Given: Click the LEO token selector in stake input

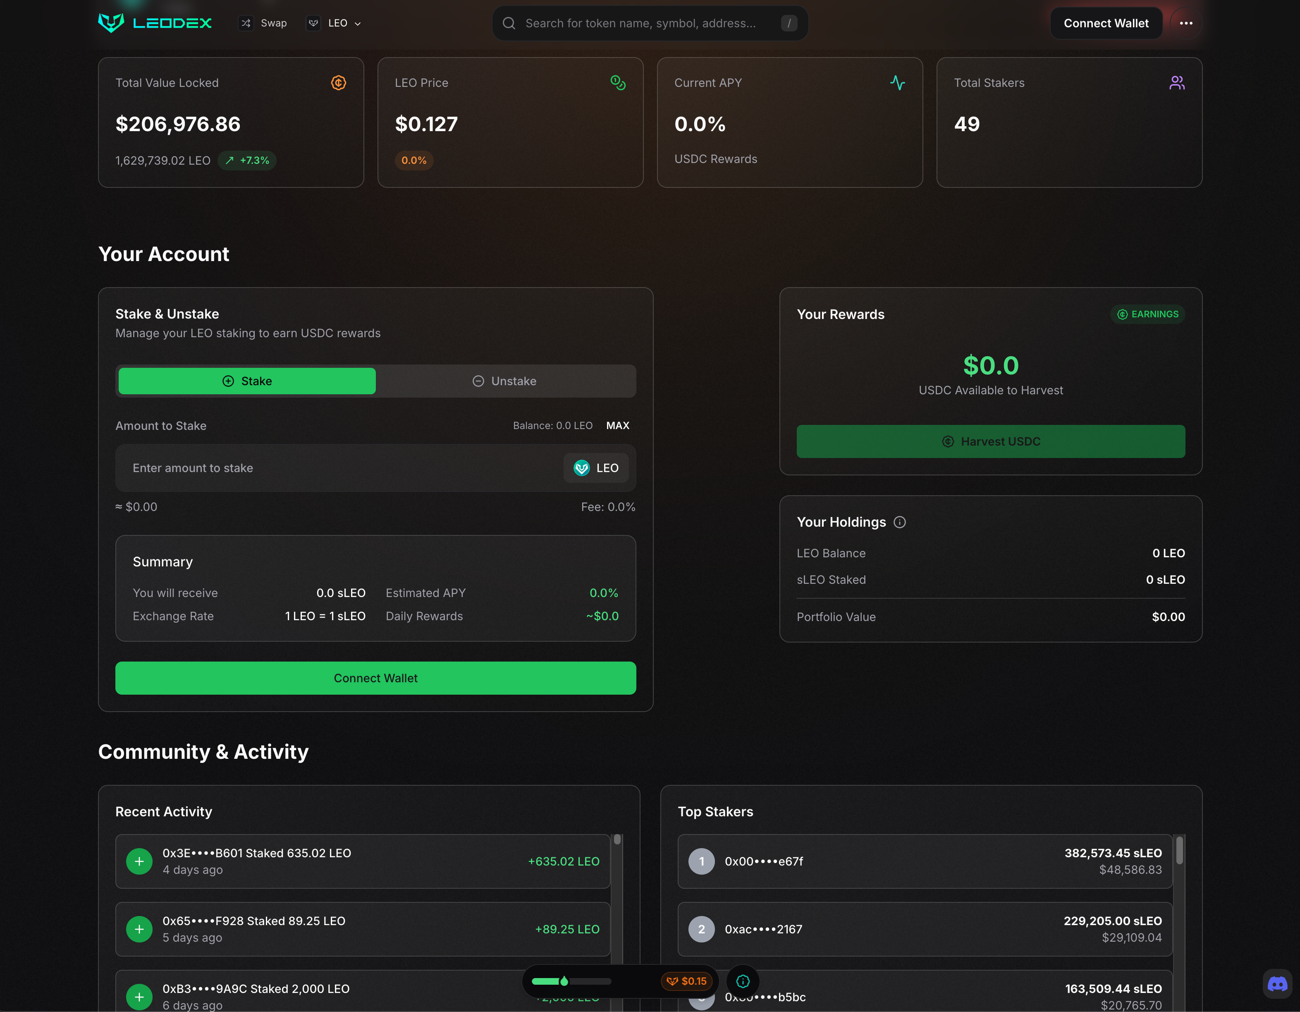Looking at the screenshot, I should pos(595,468).
